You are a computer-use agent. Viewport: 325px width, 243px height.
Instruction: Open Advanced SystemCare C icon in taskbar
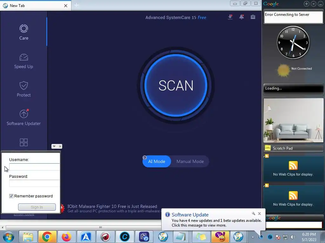click(124, 237)
